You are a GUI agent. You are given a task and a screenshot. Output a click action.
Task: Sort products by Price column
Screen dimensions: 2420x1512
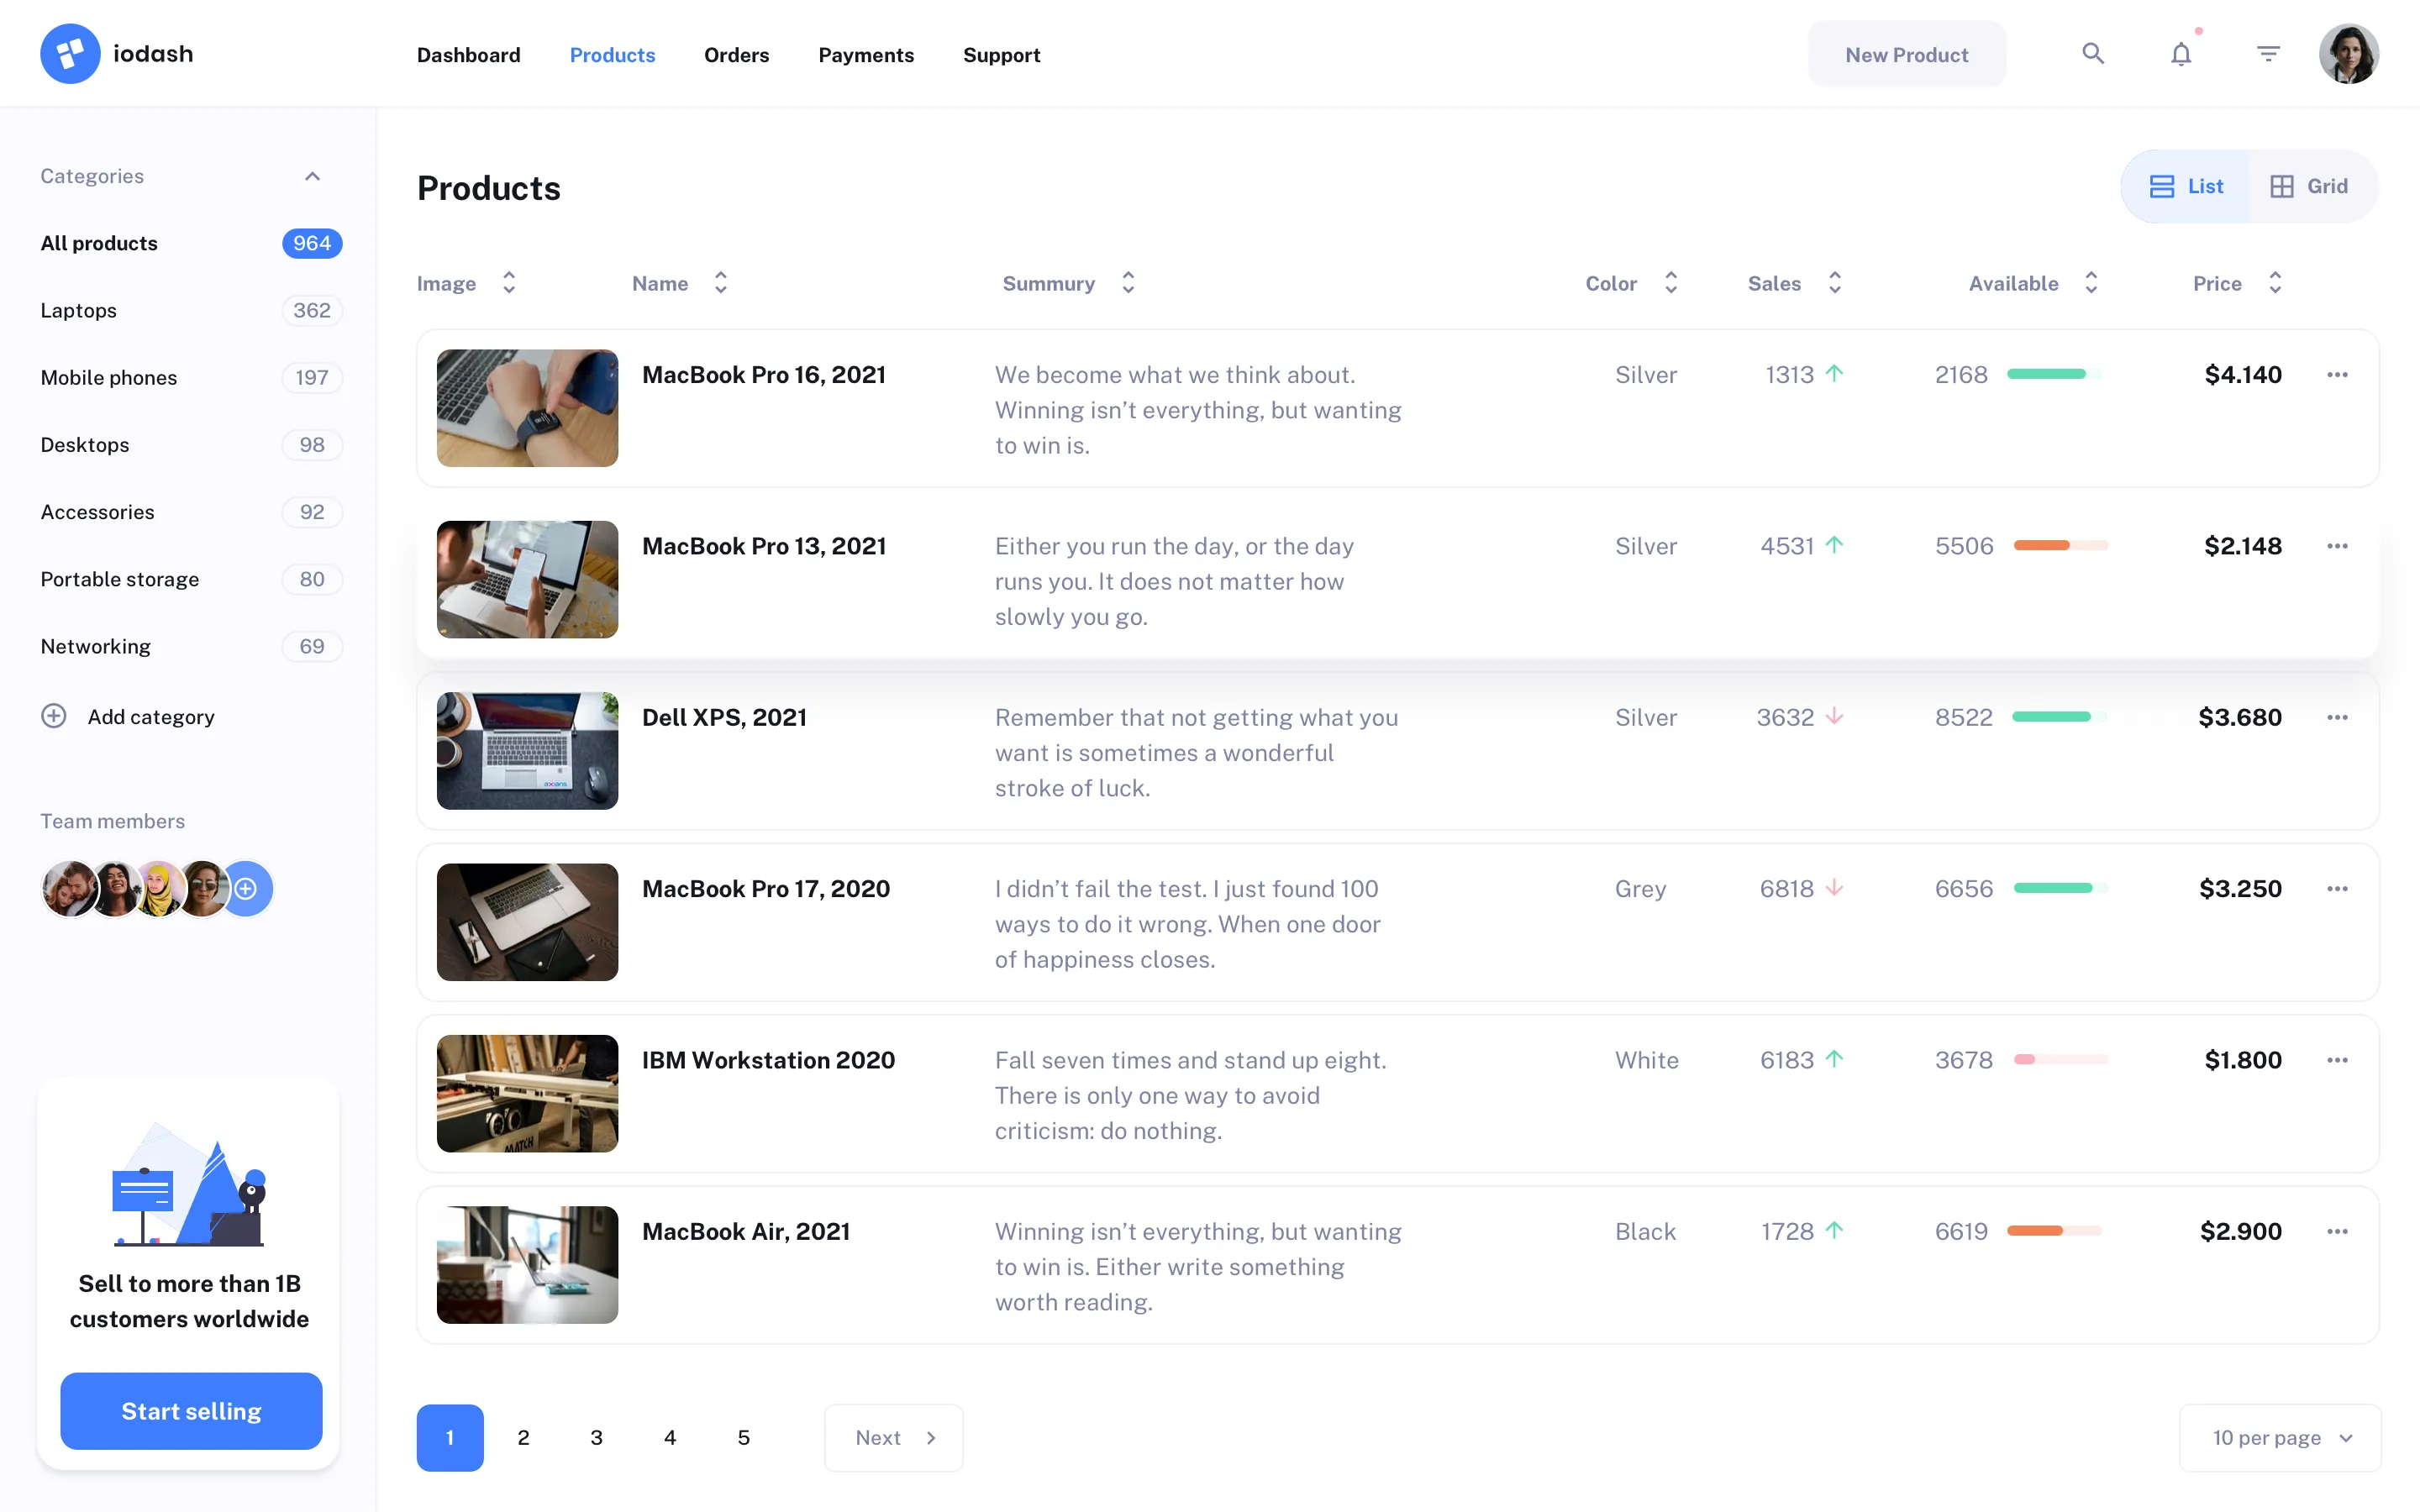(2277, 283)
